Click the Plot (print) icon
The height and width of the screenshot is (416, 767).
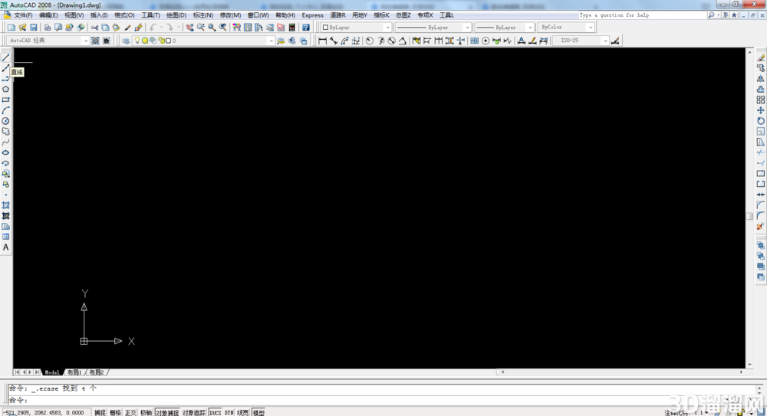[x=48, y=28]
